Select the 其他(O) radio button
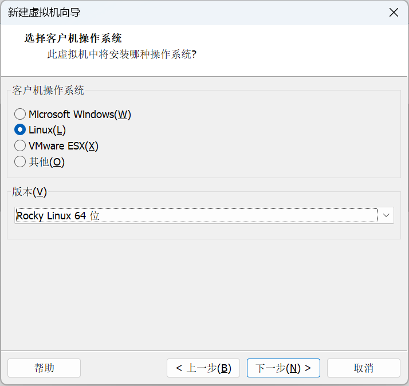This screenshot has width=409, height=386. coord(20,162)
